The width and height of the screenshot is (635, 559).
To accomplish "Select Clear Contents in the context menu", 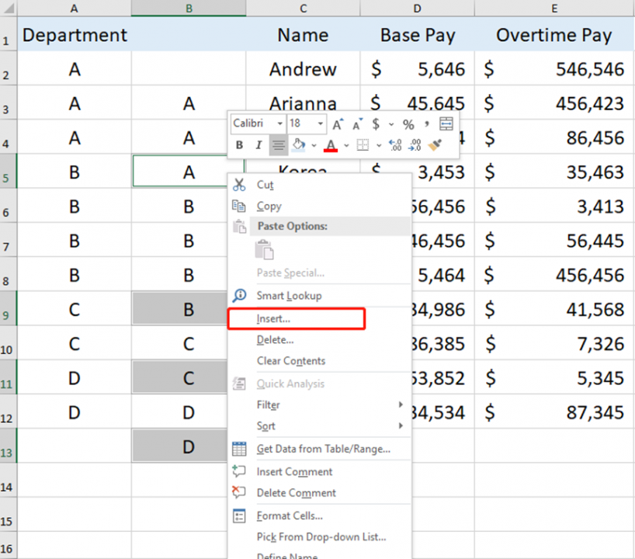I will coord(320,361).
